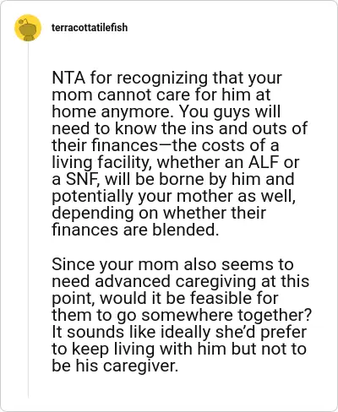This screenshot has width=338, height=412.
Task: Click the line "It sounds like ideally she'd prefer"
Action: click(179, 332)
